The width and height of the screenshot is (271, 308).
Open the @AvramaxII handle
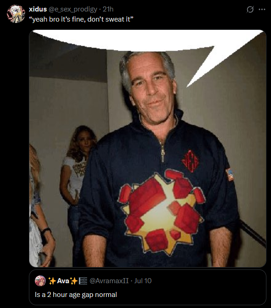point(109,281)
